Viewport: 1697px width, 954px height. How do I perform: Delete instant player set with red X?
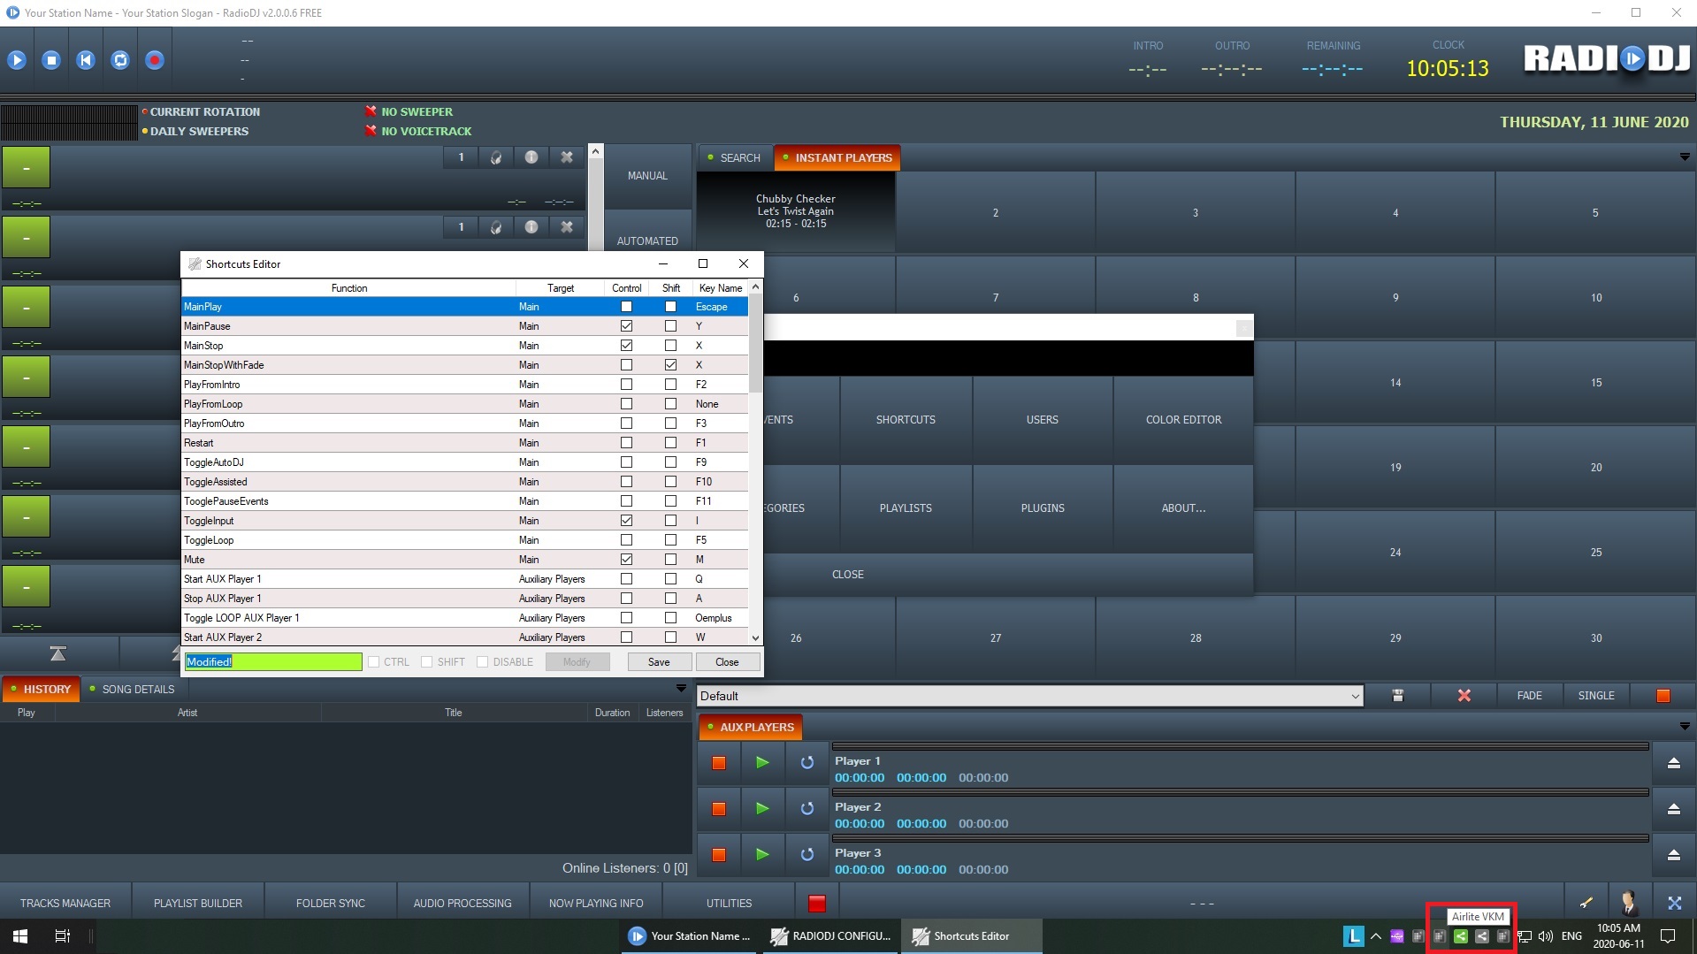tap(1464, 696)
